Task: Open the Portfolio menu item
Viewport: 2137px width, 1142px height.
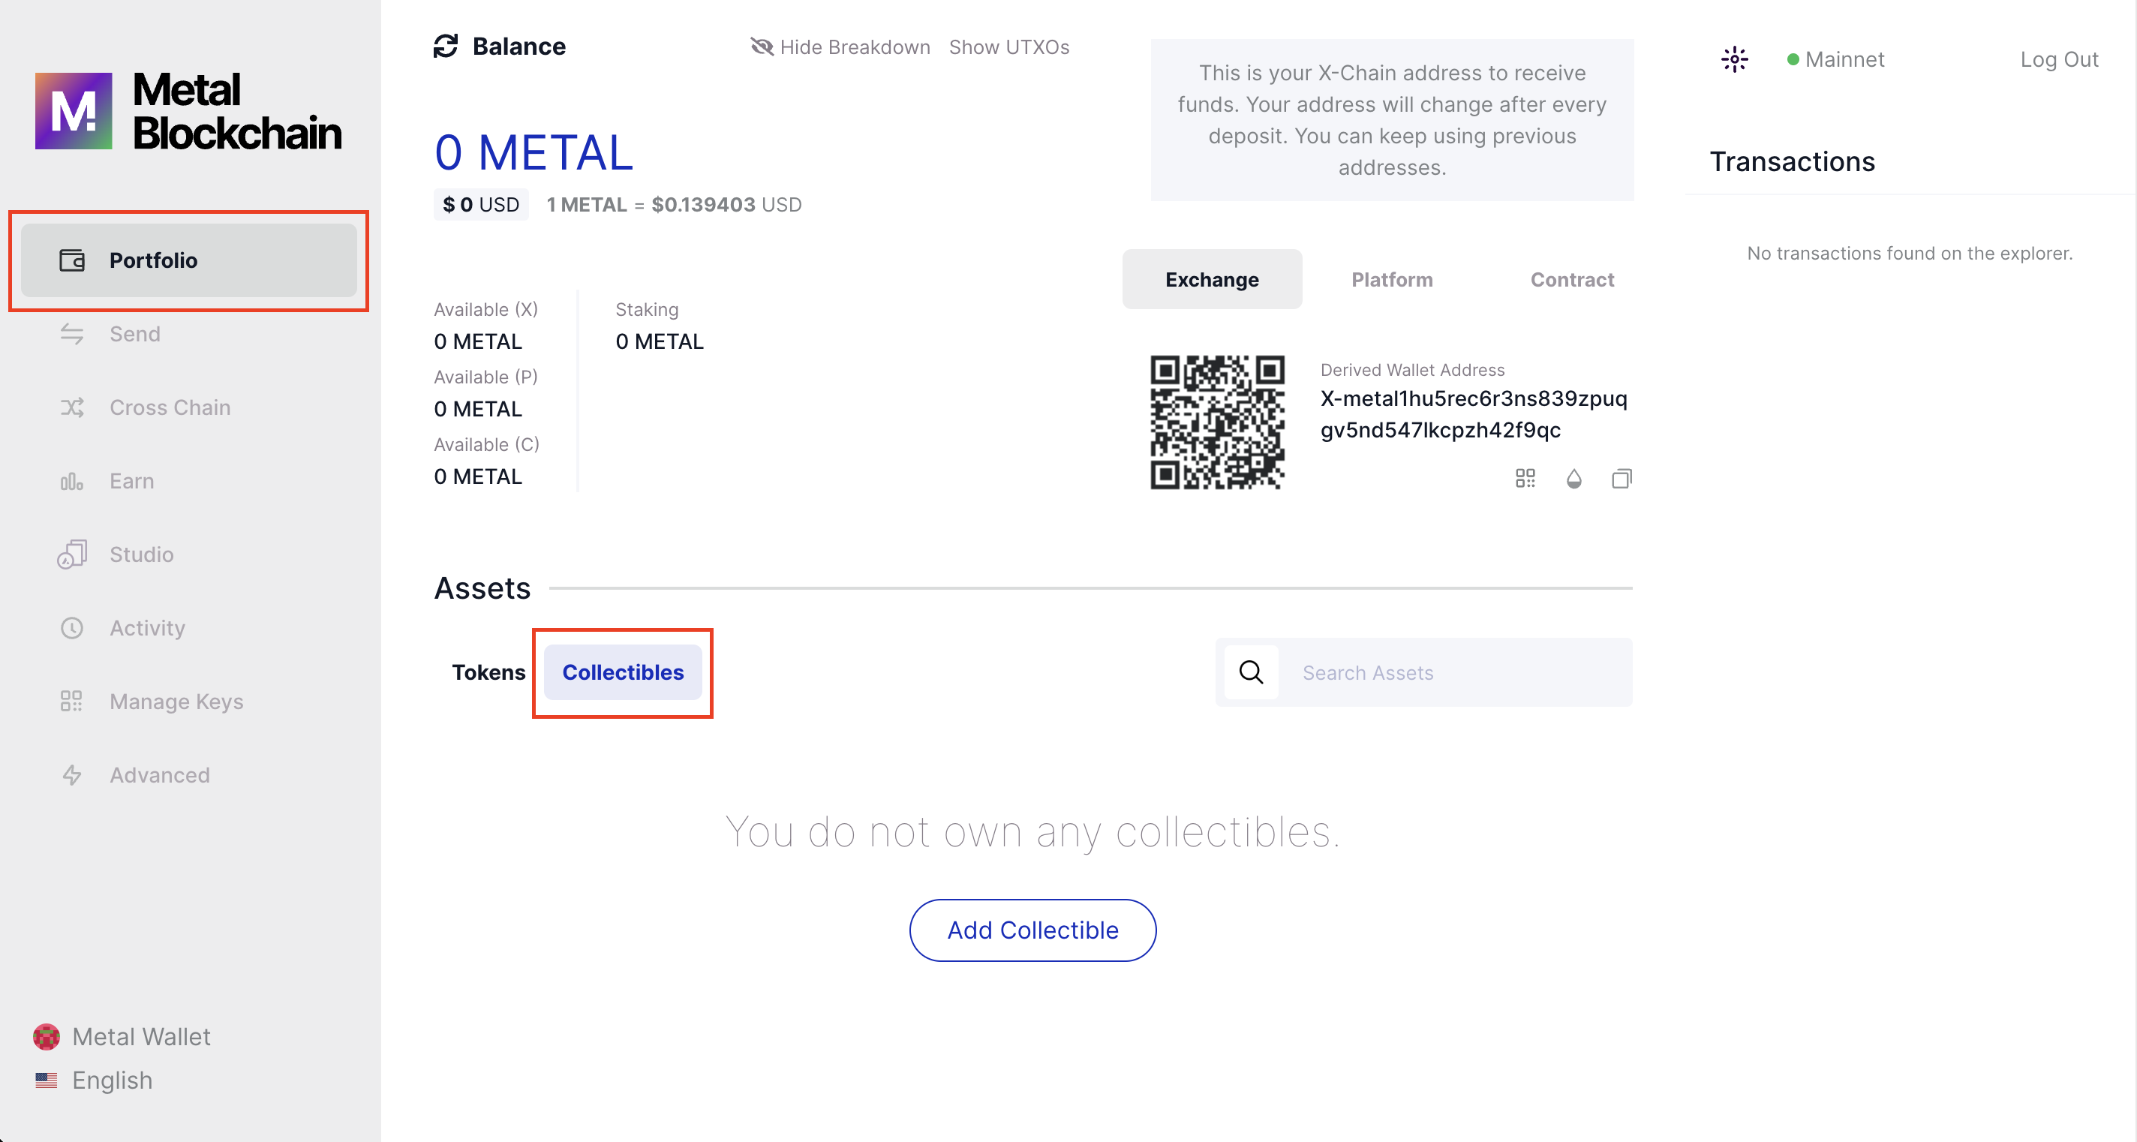Action: [x=188, y=260]
